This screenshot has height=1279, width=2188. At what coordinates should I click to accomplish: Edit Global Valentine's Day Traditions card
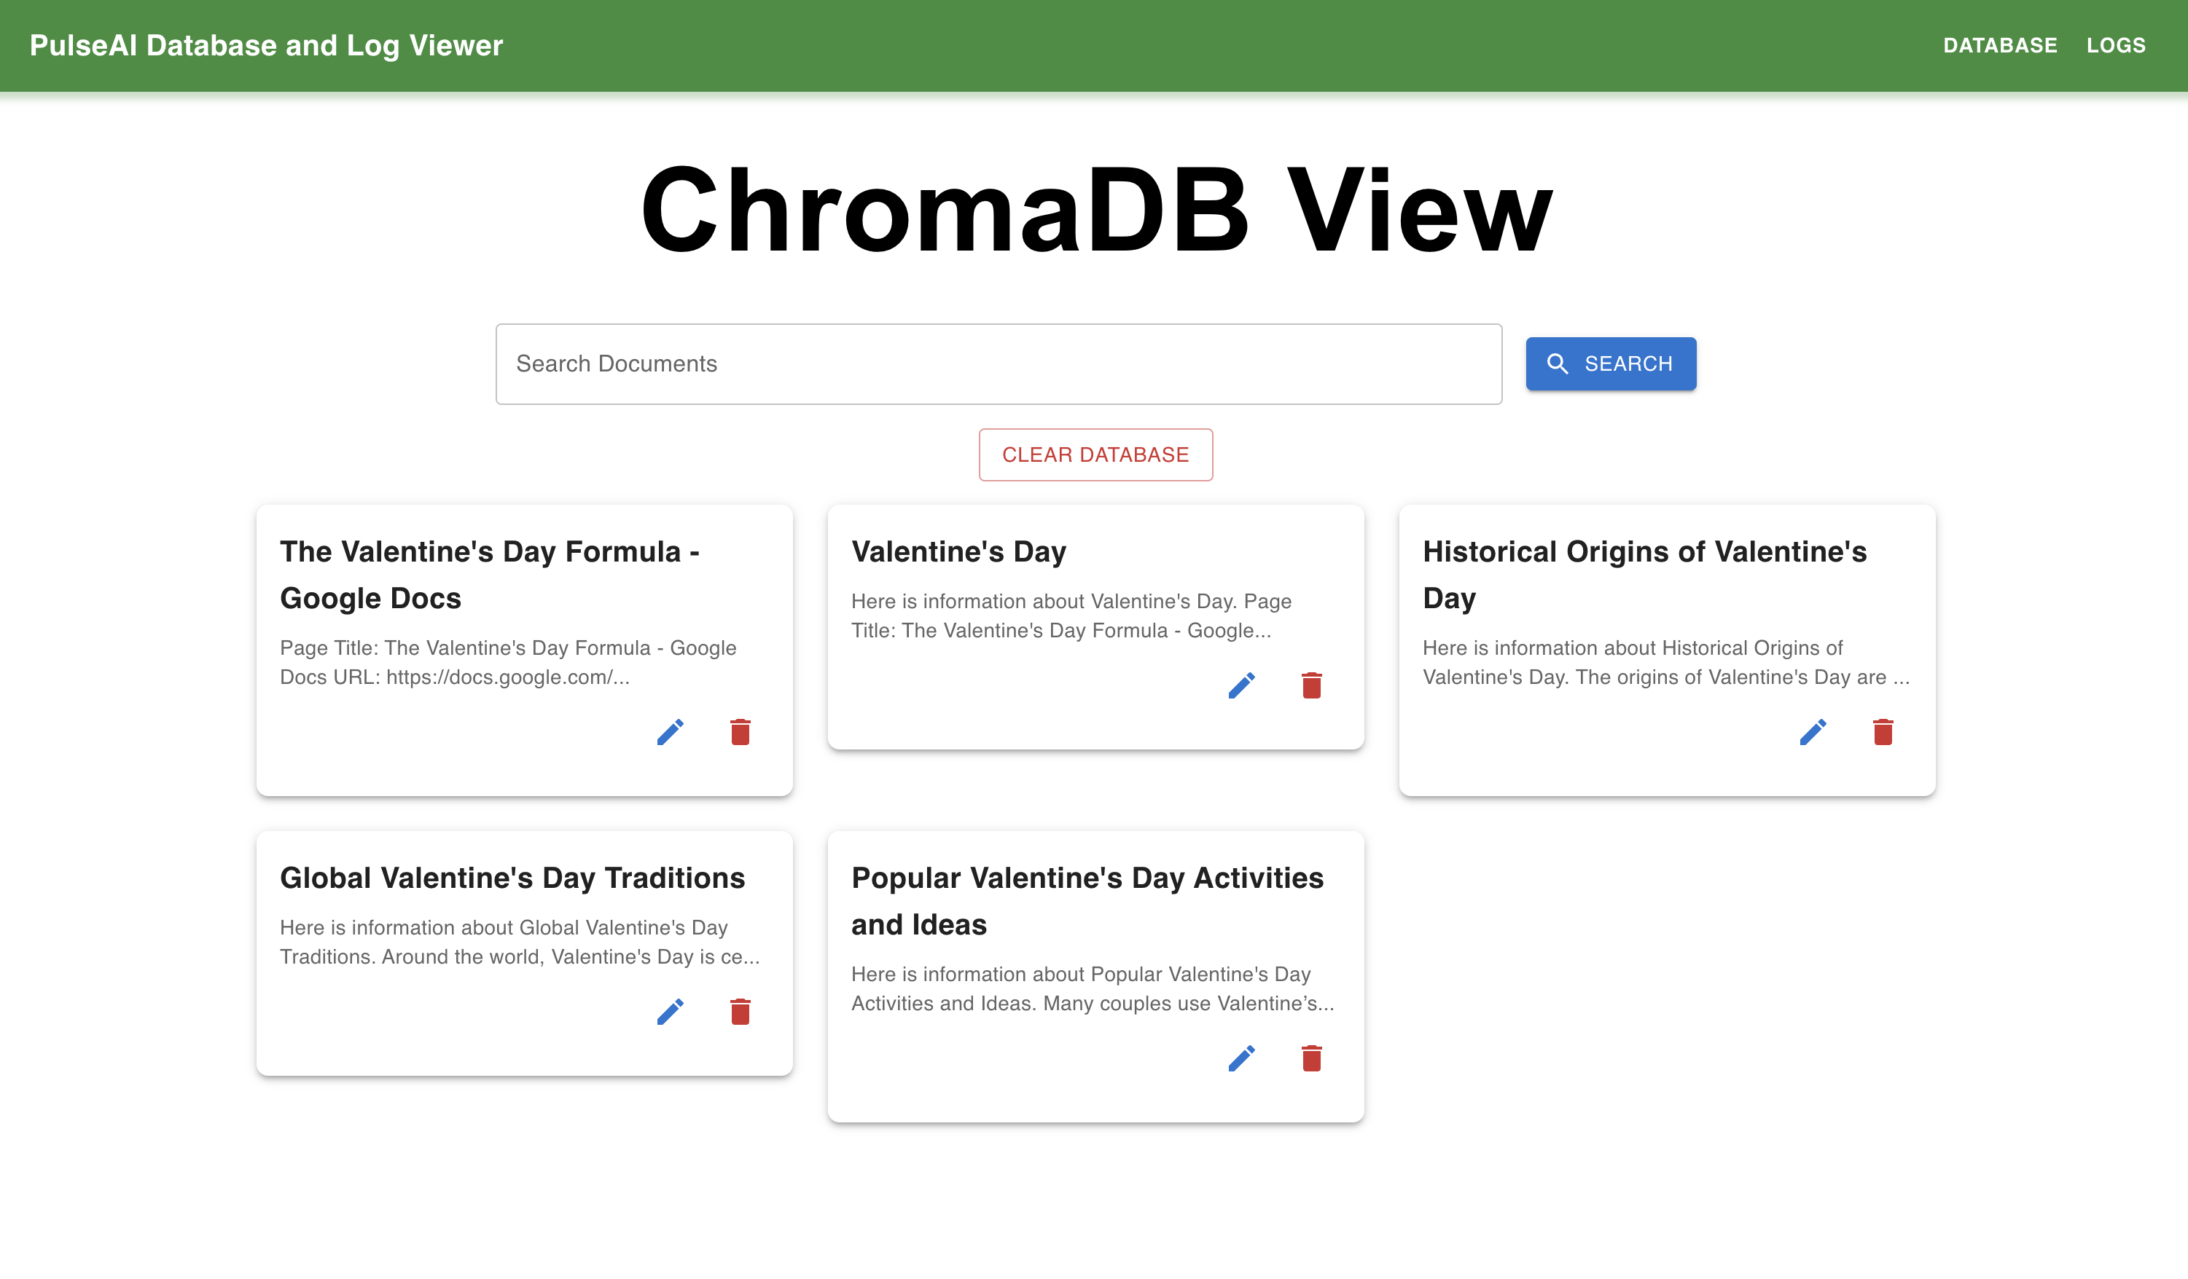669,1012
